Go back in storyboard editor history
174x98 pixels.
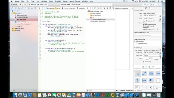click(x=90, y=8)
